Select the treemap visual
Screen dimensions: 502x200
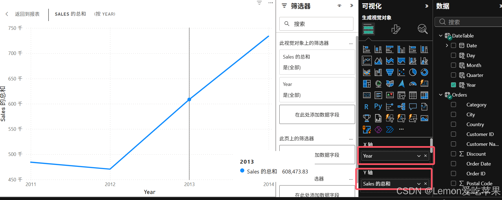pos(367,84)
